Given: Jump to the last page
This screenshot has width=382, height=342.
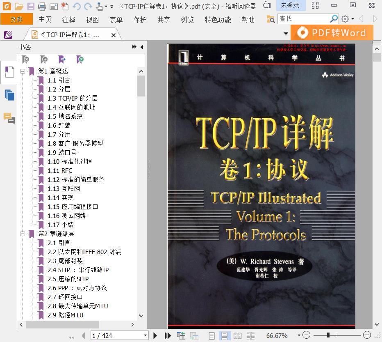Looking at the screenshot, I should [x=168, y=335].
